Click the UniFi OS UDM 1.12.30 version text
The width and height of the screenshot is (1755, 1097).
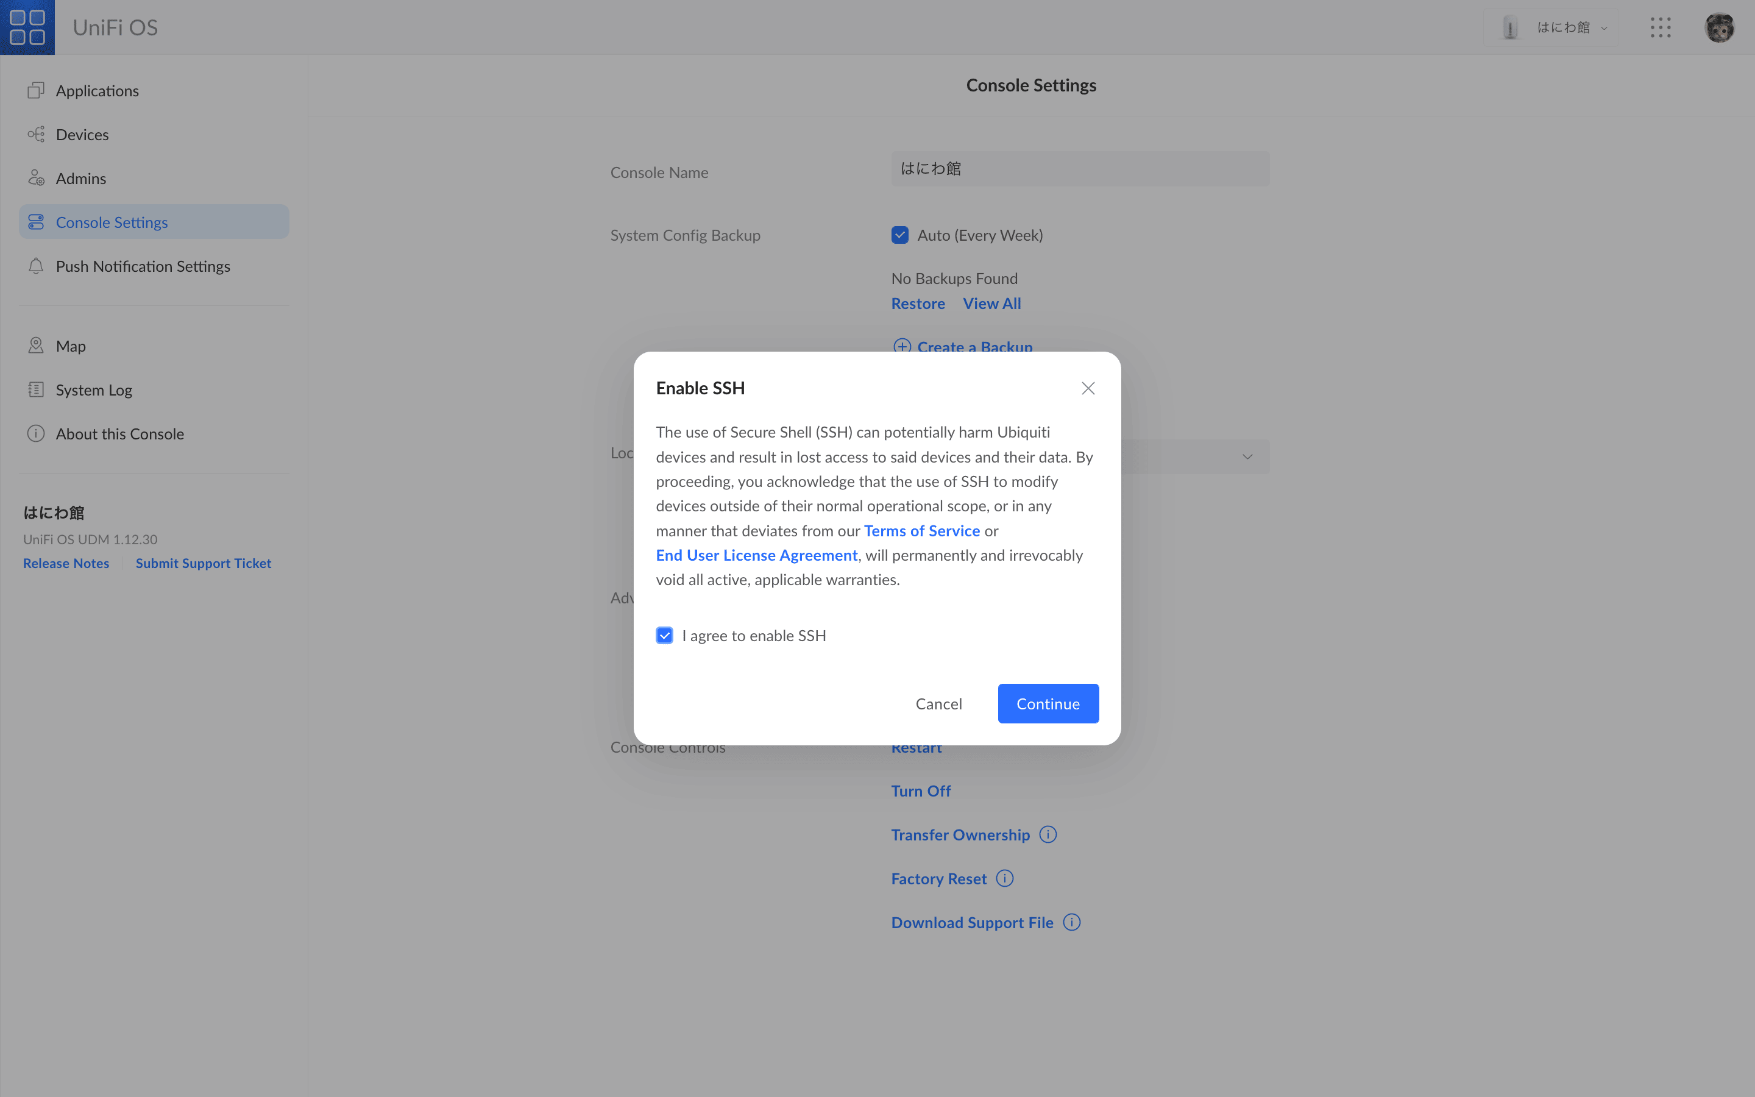pos(90,539)
